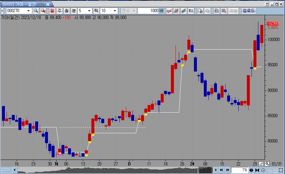
Task: Click the grid table toolbar icon
Action: (x=224, y=11)
